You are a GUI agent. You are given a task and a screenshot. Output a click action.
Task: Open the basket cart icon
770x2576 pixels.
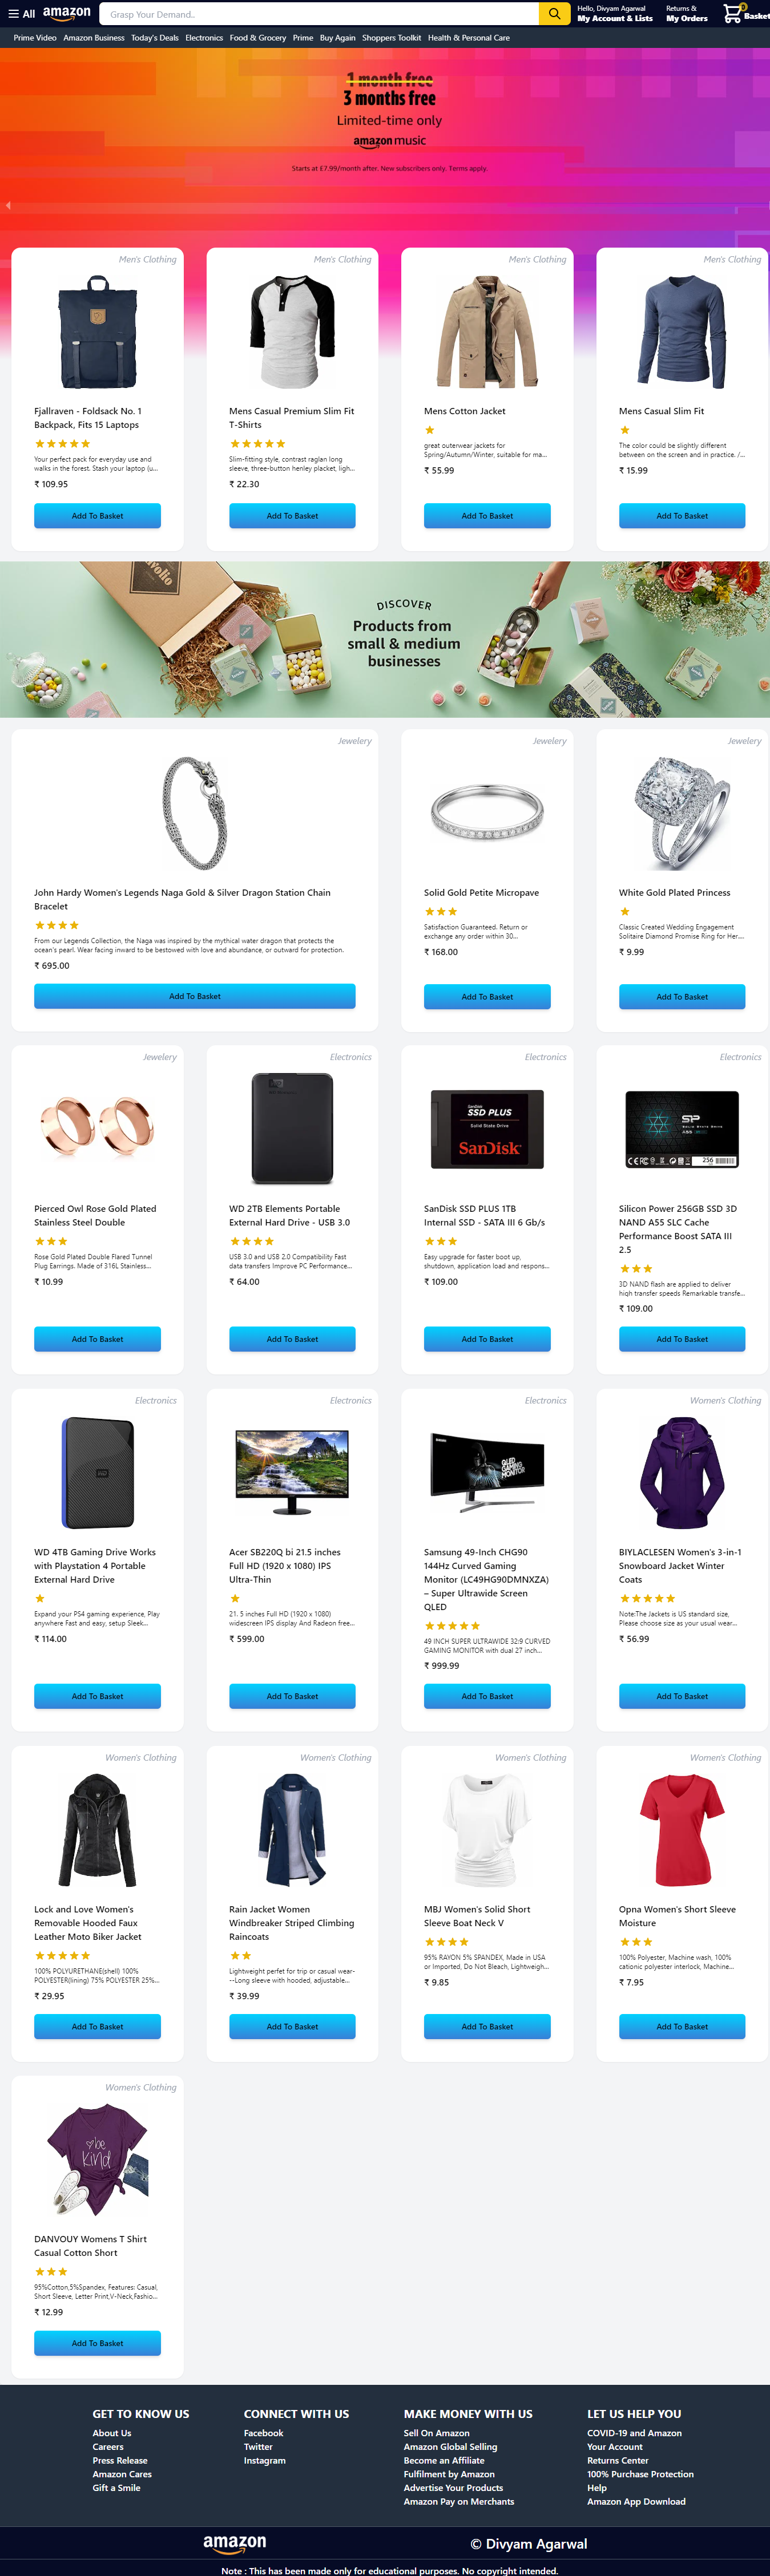pos(735,13)
